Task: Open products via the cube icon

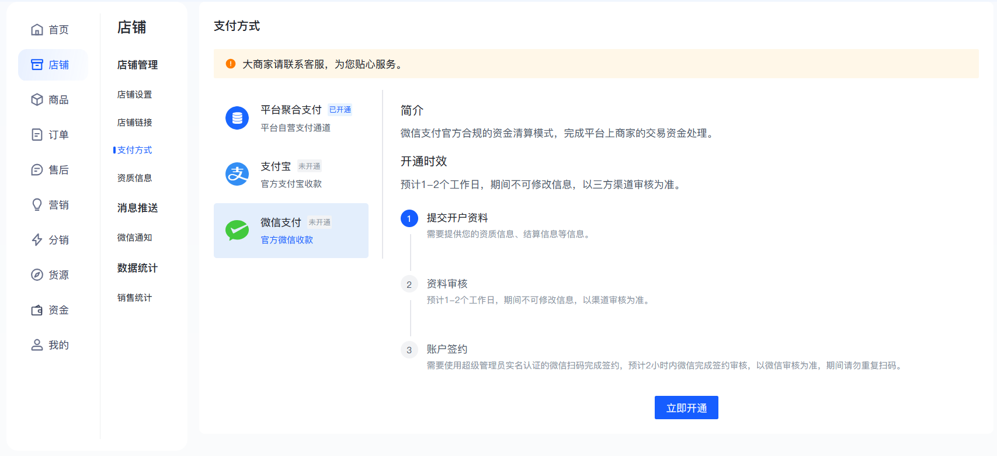Action: (37, 100)
